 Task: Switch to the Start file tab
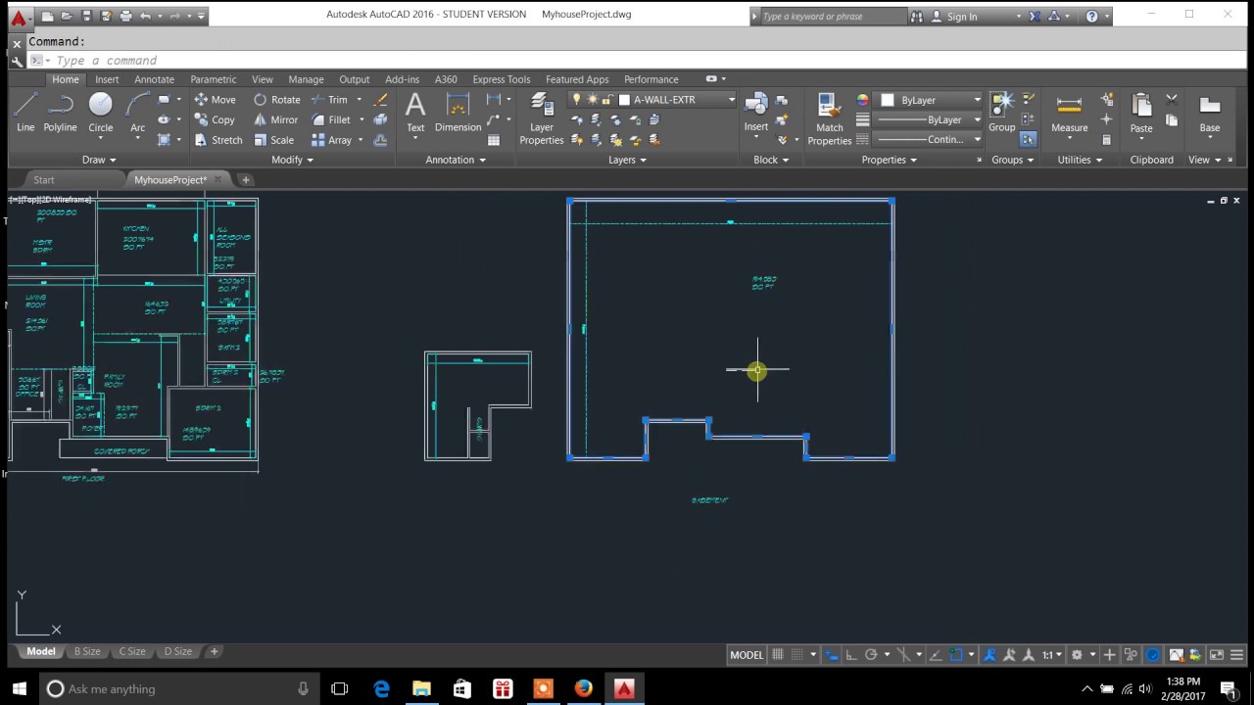44,180
